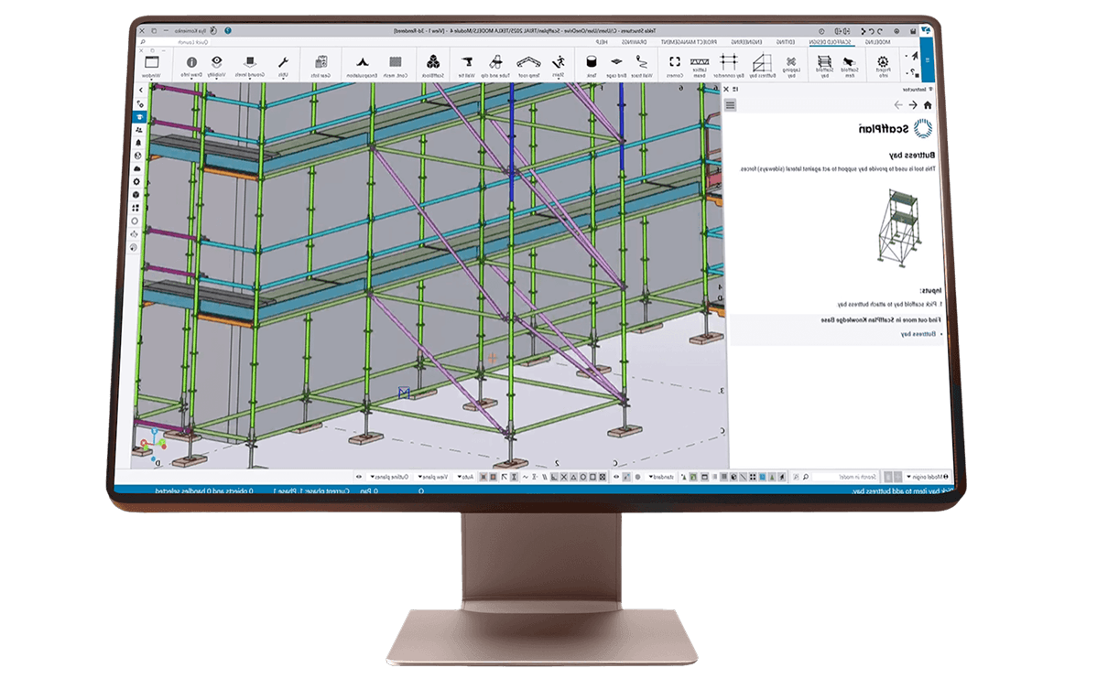Choose the Lattice beam tool

[701, 64]
